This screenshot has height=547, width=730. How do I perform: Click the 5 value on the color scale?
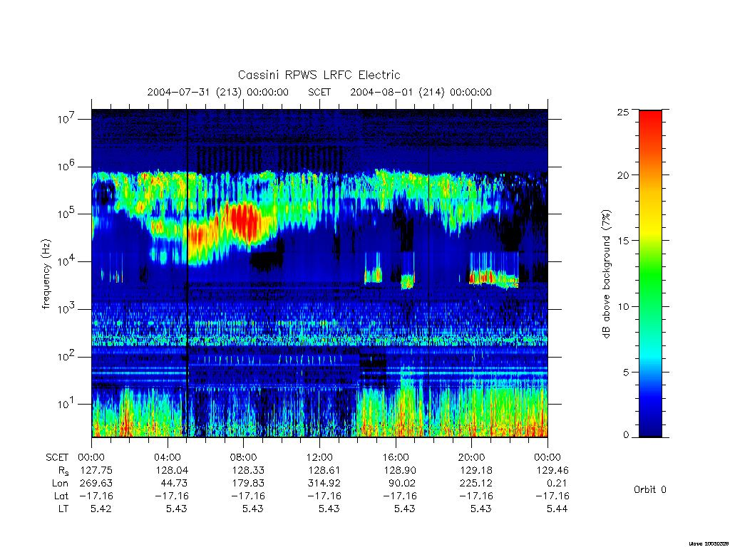tap(626, 372)
